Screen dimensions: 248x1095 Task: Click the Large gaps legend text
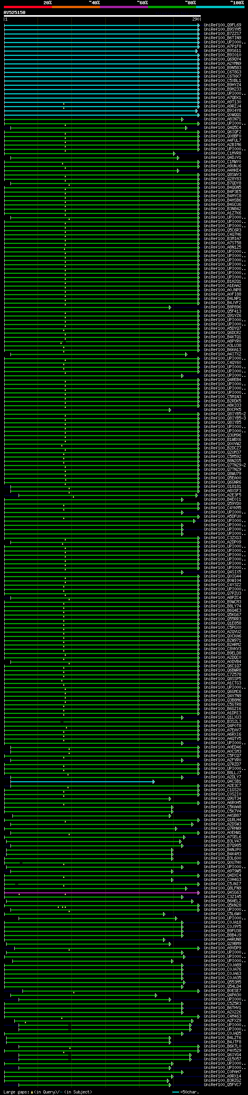click(48, 1092)
